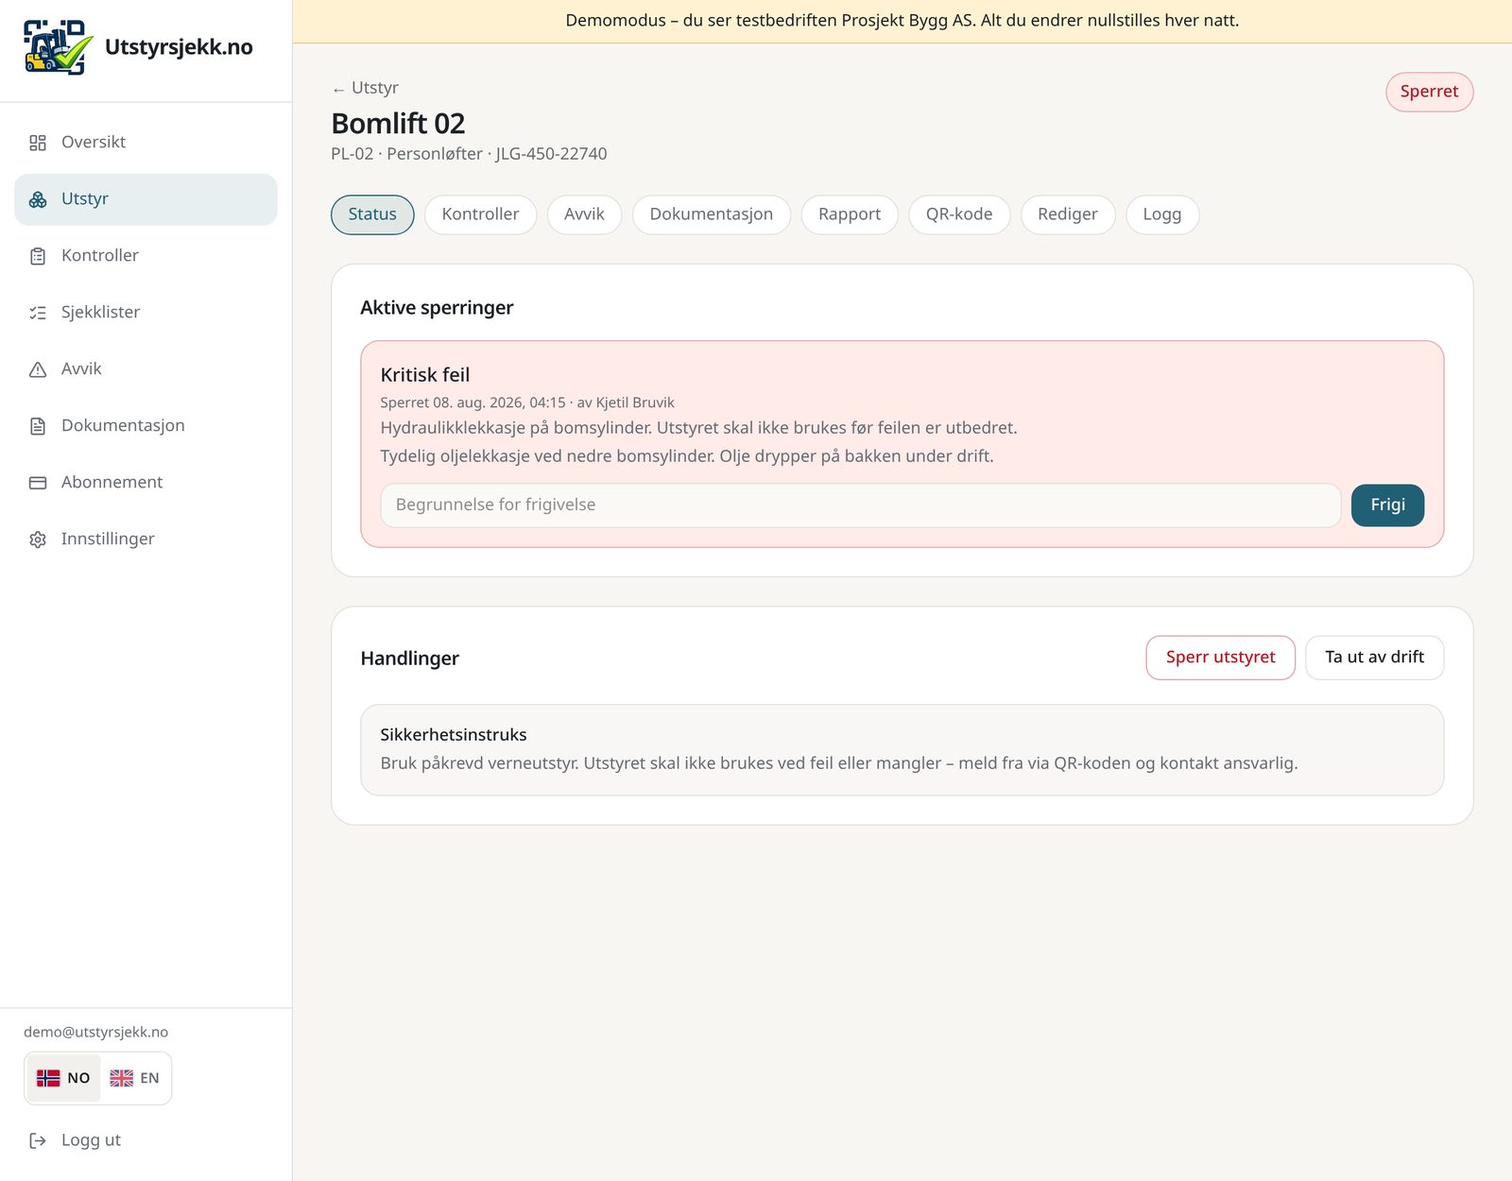Click the Logg ut exit icon

tap(38, 1140)
